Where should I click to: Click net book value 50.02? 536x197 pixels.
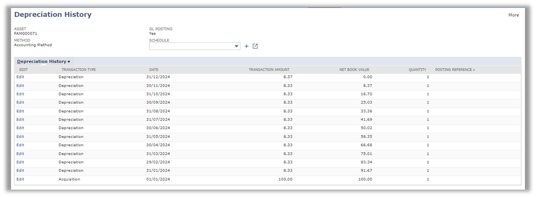point(366,128)
